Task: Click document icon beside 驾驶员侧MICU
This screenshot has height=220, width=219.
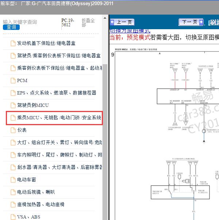Action: pyautogui.click(x=13, y=105)
